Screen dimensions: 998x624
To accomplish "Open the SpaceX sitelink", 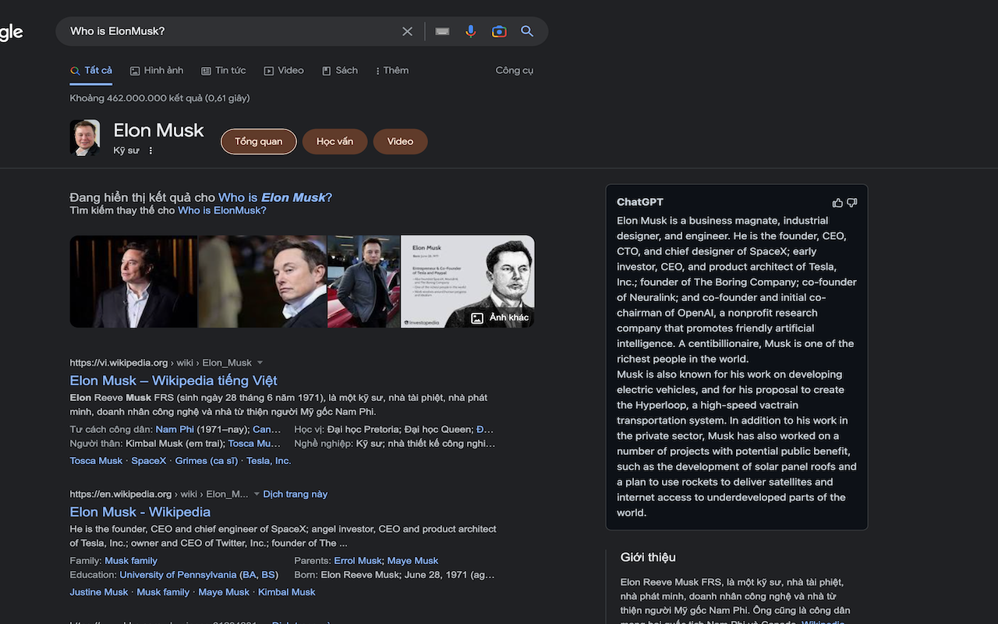I will (x=149, y=461).
